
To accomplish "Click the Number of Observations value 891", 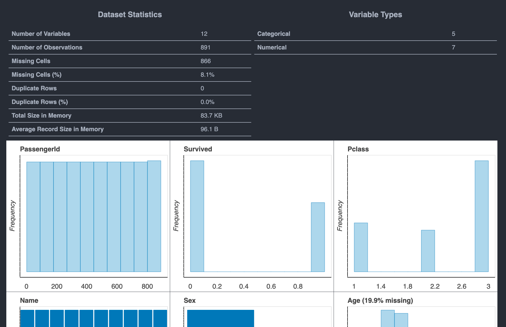I will pyautogui.click(x=205, y=47).
